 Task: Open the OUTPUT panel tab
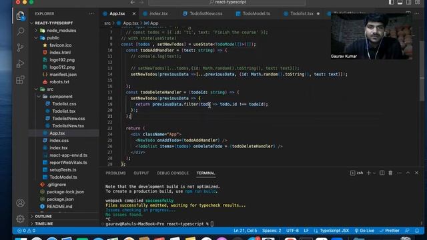pos(141,173)
